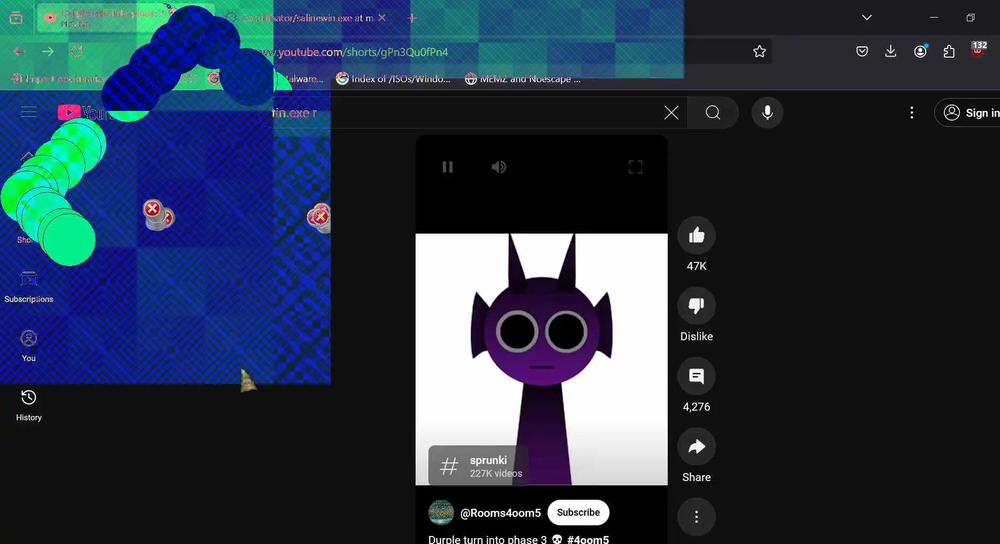Go forward one page
The height and width of the screenshot is (544, 1000).
click(48, 51)
